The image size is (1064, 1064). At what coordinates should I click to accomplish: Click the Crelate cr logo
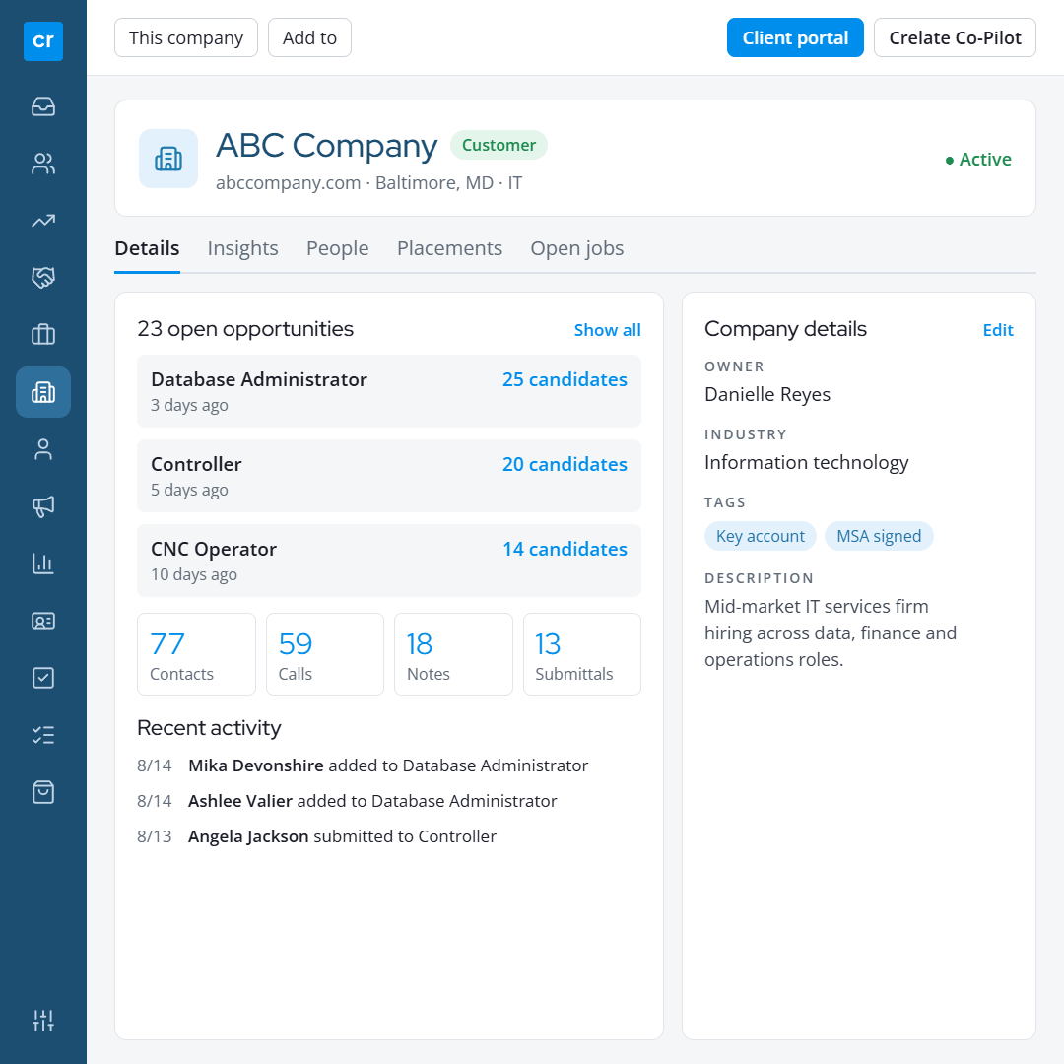[42, 41]
